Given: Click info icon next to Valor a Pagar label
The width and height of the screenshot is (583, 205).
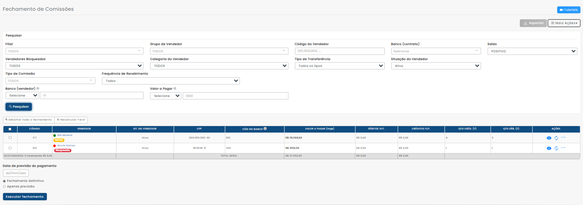Looking at the screenshot, I should (x=175, y=89).
